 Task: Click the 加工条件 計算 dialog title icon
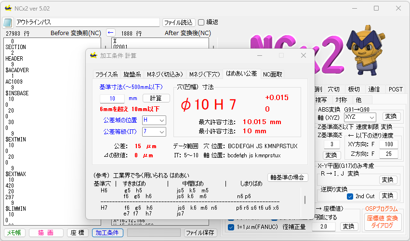pyautogui.click(x=93, y=55)
